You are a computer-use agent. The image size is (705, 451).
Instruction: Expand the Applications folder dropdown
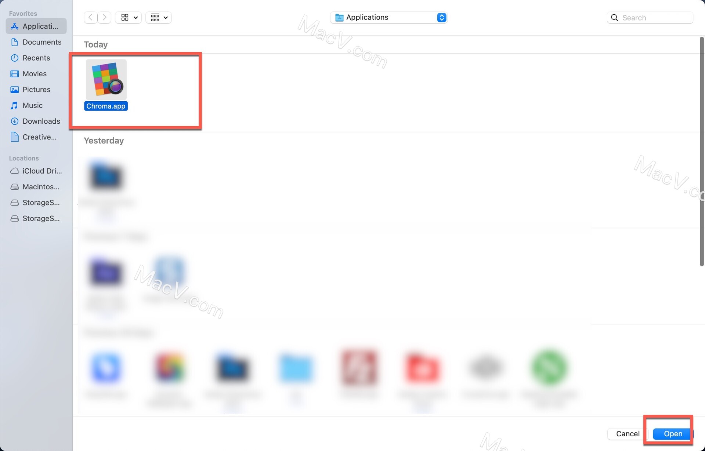(440, 17)
